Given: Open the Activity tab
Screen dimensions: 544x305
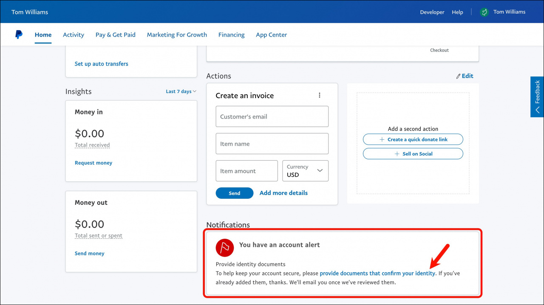Looking at the screenshot, I should click(x=74, y=35).
